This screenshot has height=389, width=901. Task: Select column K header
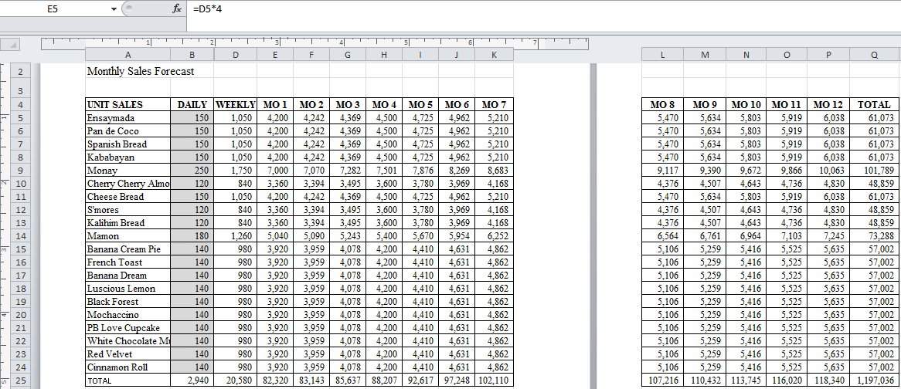coord(493,55)
